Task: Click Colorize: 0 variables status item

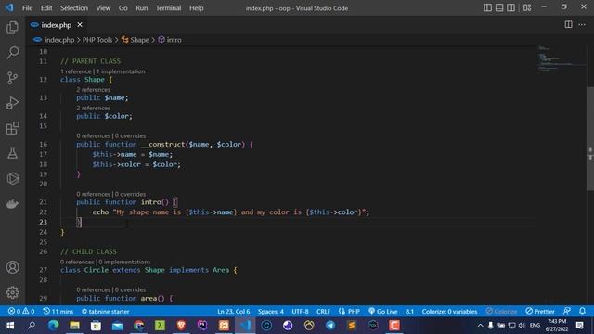Action: coord(449,312)
